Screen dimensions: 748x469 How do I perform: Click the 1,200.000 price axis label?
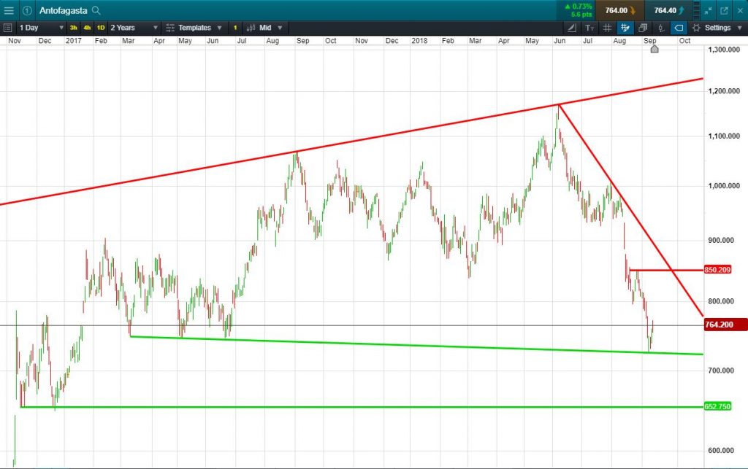(x=724, y=90)
